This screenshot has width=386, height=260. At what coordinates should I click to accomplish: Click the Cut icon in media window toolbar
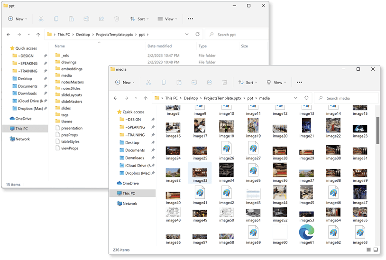click(148, 82)
